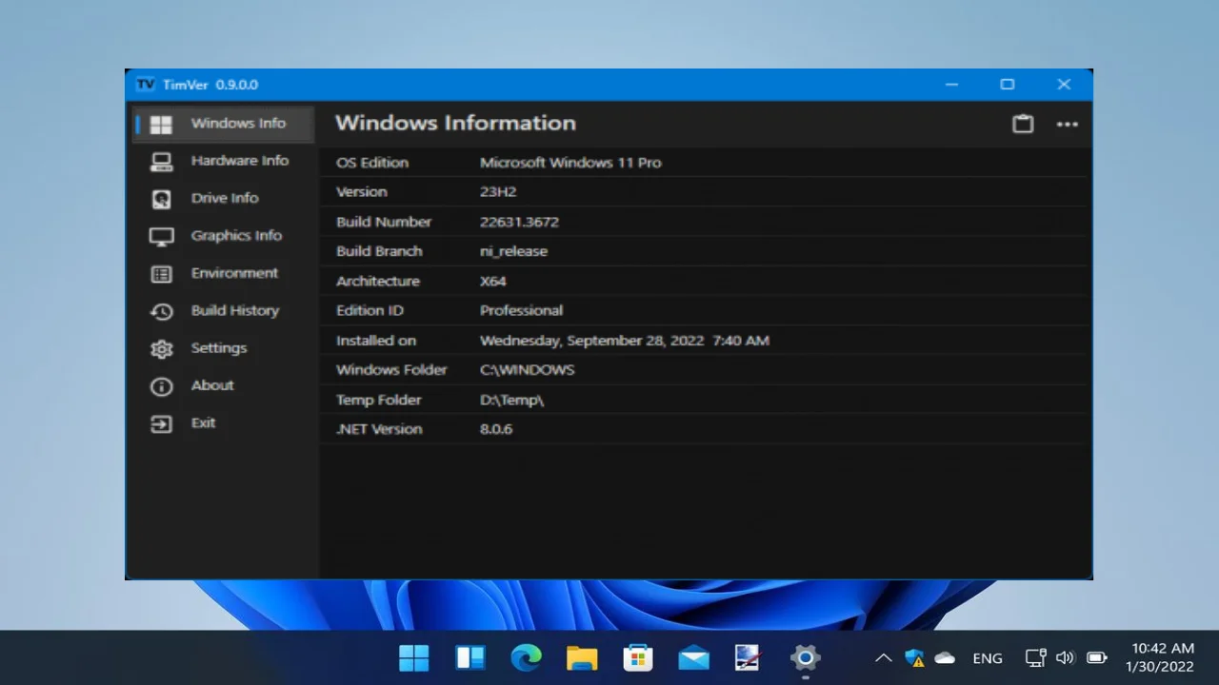Click the TV app logo in title bar
The height and width of the screenshot is (685, 1219).
(x=145, y=85)
